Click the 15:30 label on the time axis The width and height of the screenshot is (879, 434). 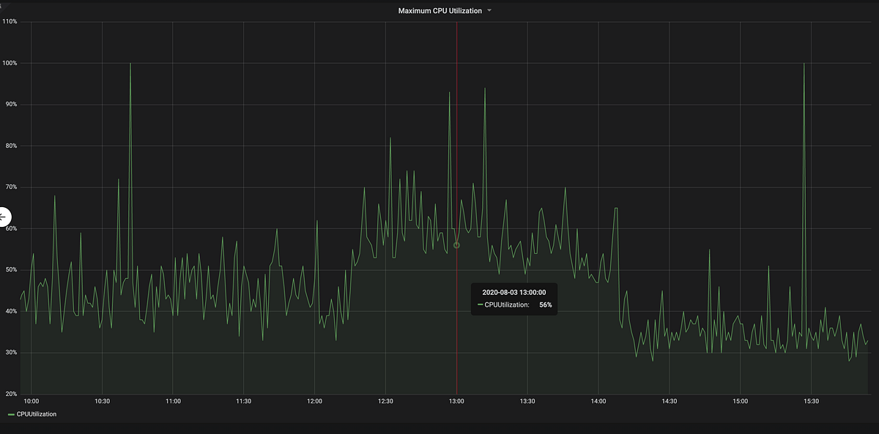tap(810, 401)
